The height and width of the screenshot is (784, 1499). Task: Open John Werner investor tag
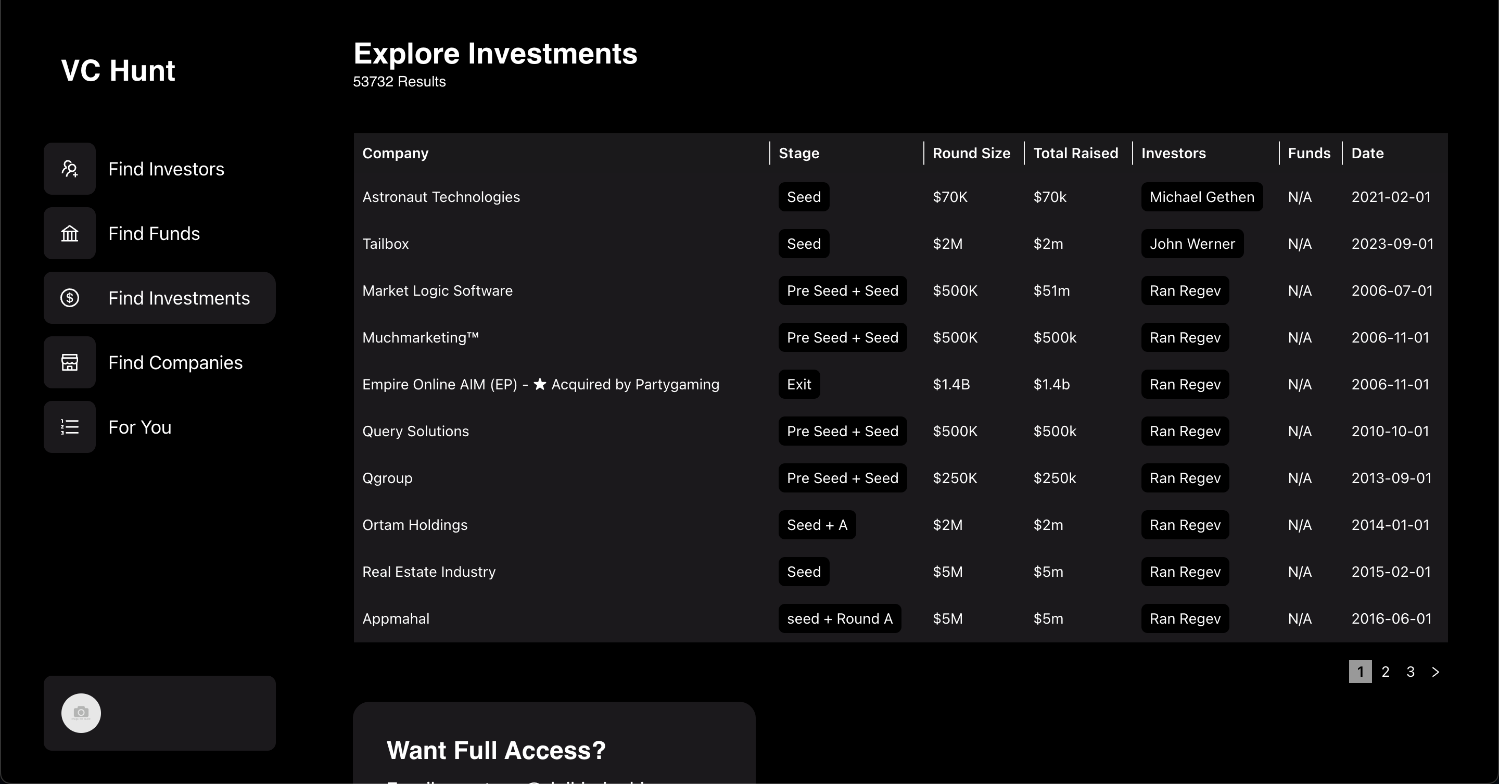[x=1192, y=244]
